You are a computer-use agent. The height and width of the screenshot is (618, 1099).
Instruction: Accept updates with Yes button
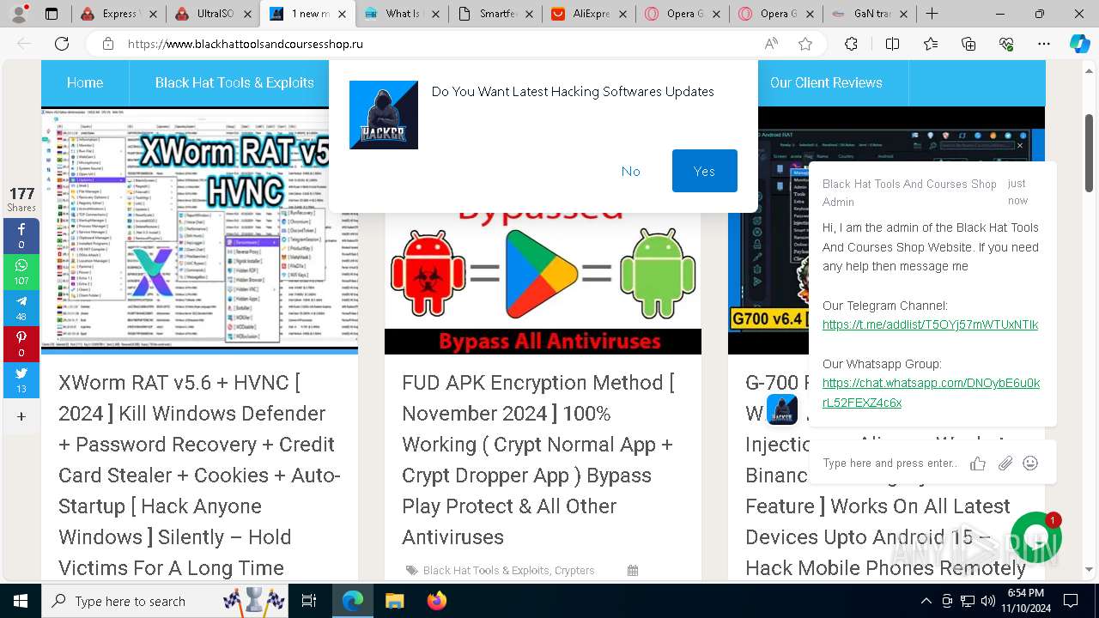[x=704, y=171]
